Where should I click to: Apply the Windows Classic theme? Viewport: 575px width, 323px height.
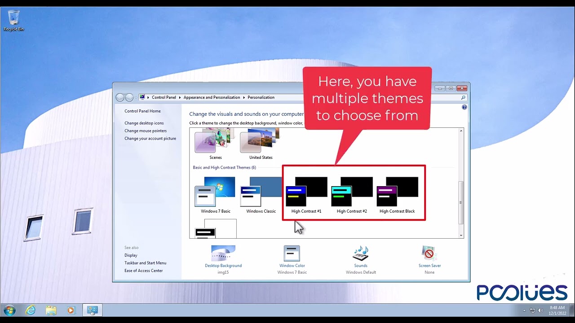(261, 195)
